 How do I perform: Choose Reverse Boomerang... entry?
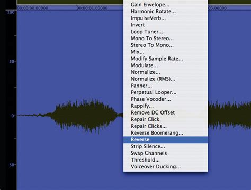[165, 133]
